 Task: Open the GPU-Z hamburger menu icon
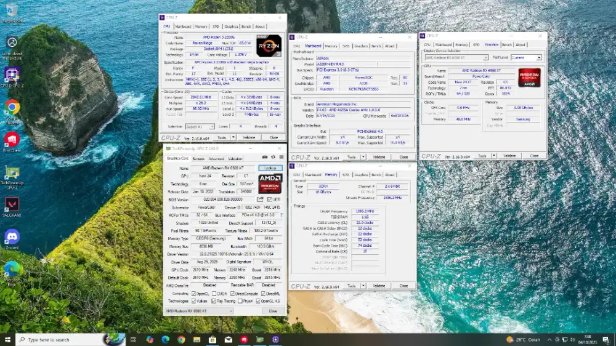[x=281, y=158]
